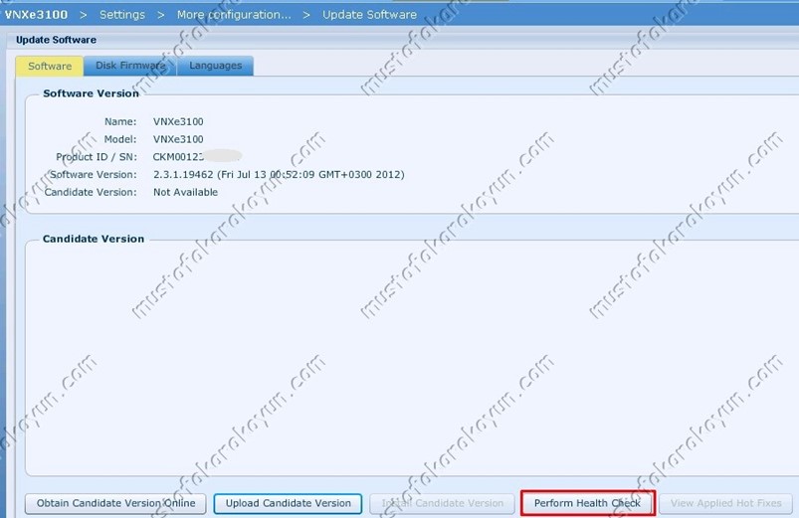The width and height of the screenshot is (799, 518).
Task: Click the 'Model:' field label
Action: (120, 139)
